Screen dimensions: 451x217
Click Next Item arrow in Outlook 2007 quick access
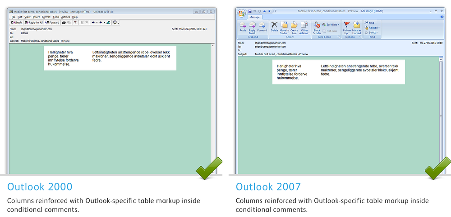pos(269,11)
